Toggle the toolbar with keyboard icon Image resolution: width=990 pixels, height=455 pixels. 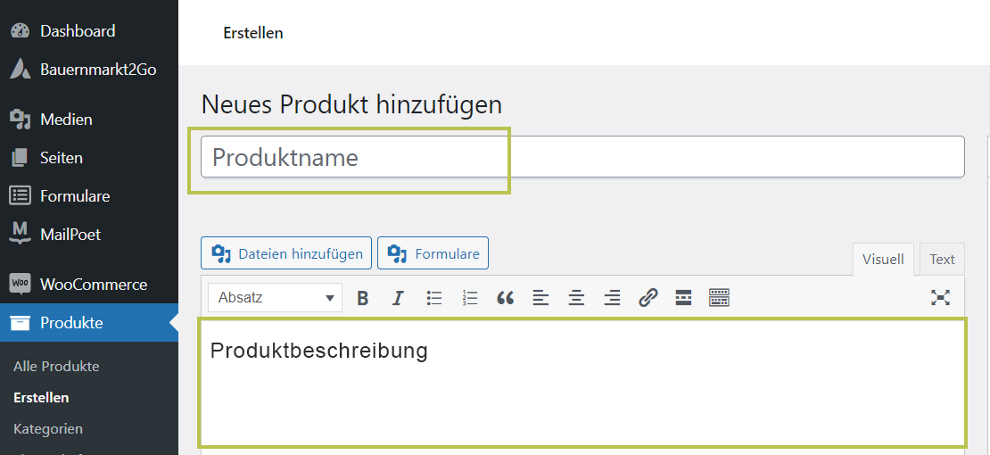pyautogui.click(x=719, y=298)
